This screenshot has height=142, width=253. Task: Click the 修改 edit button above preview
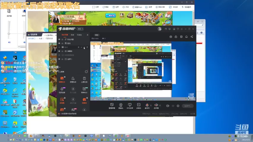click(x=97, y=35)
